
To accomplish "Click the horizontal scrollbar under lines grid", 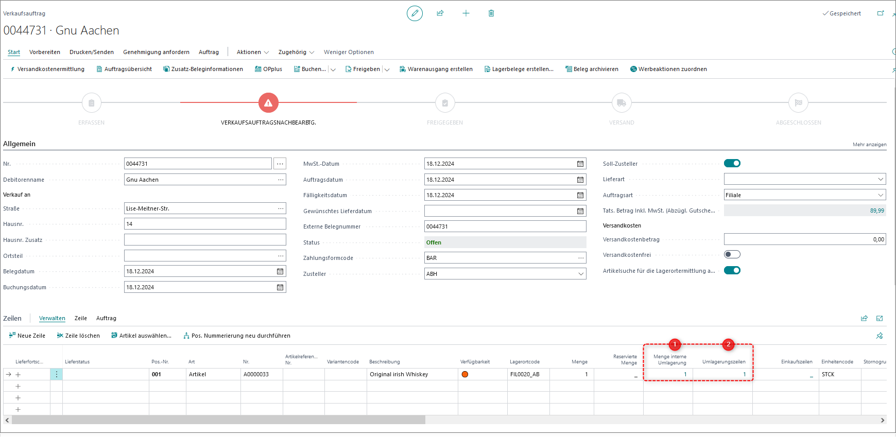I will pos(219,420).
